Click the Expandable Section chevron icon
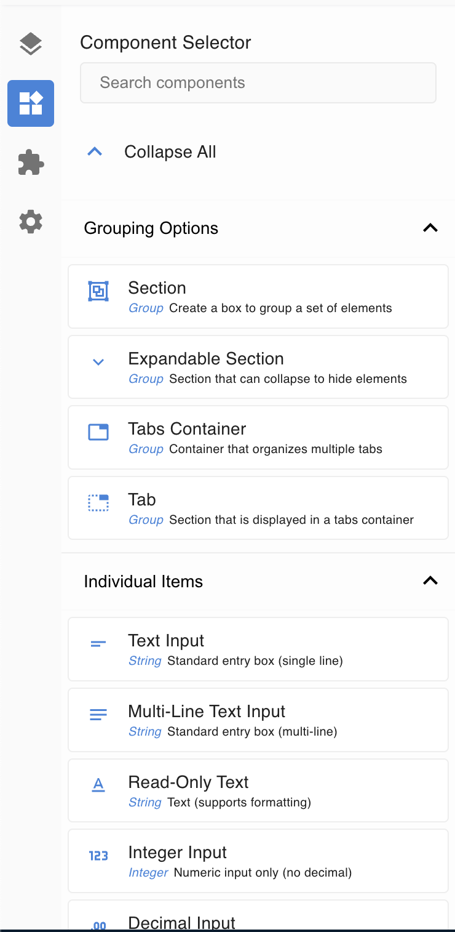Screen dimensions: 455x932 pos(98,362)
